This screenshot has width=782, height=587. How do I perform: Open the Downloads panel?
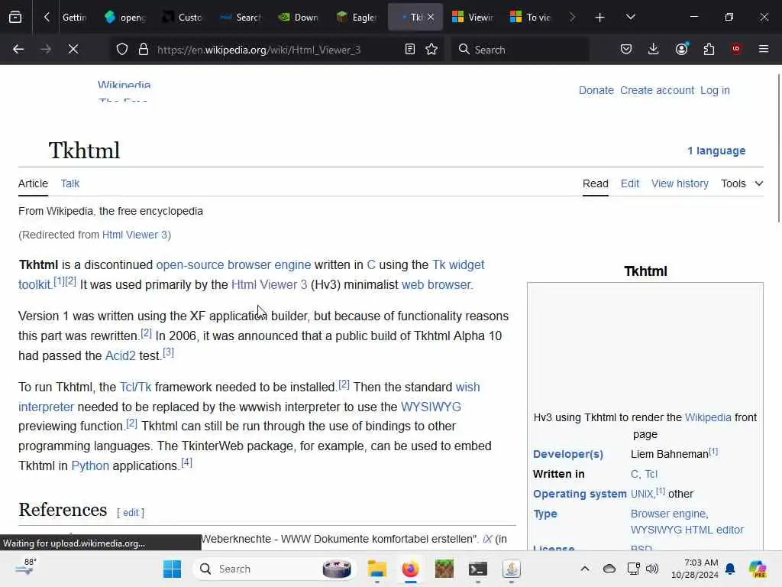[654, 49]
